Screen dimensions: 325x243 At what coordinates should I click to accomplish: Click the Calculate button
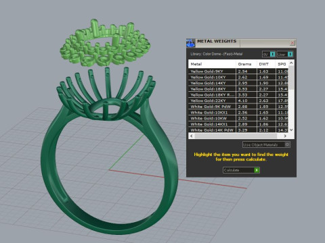click(241, 170)
